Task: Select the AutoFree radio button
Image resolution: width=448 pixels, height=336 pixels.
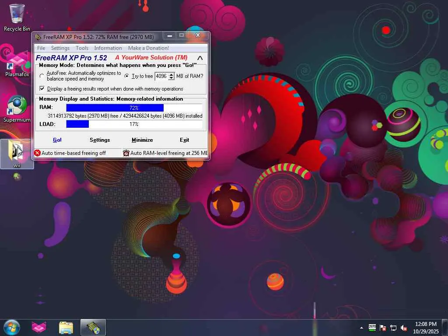Action: click(x=42, y=76)
